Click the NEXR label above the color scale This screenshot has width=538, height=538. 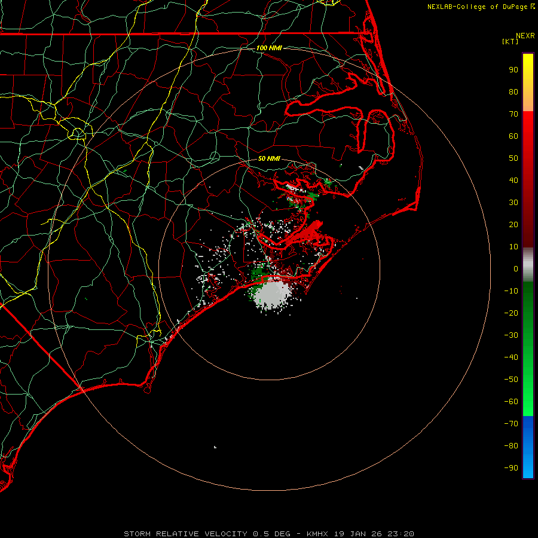(x=525, y=36)
